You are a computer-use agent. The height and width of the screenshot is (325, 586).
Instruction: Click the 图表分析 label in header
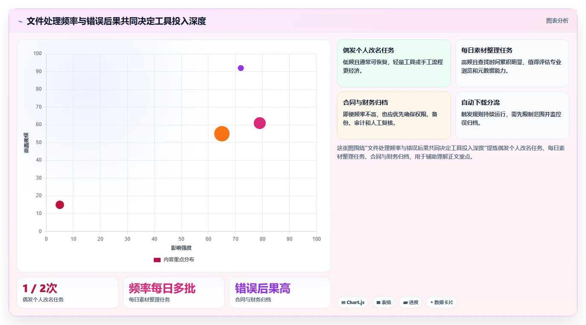click(557, 21)
